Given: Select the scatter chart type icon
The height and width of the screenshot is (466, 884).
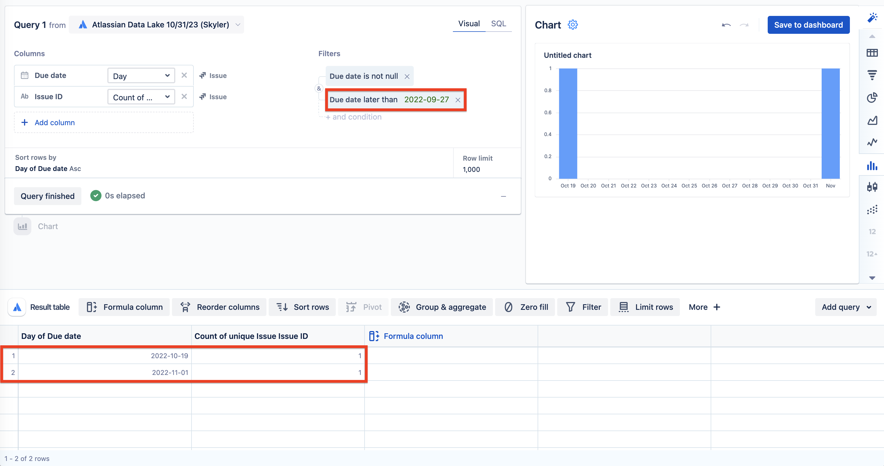Looking at the screenshot, I should 872,209.
